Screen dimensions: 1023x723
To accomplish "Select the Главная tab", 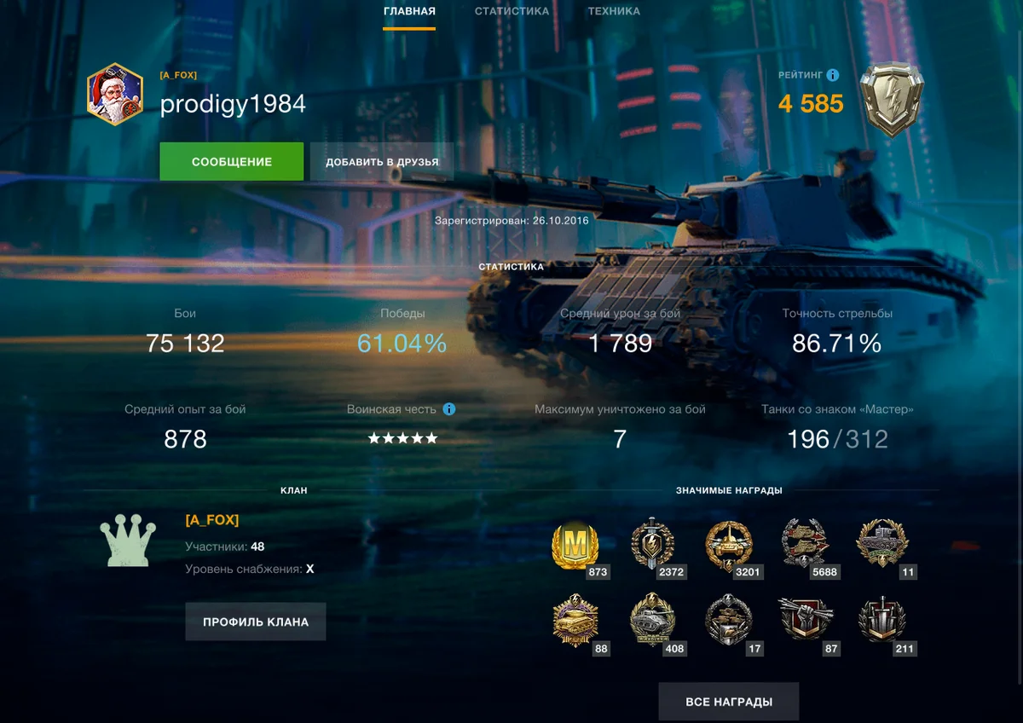I will click(x=409, y=12).
